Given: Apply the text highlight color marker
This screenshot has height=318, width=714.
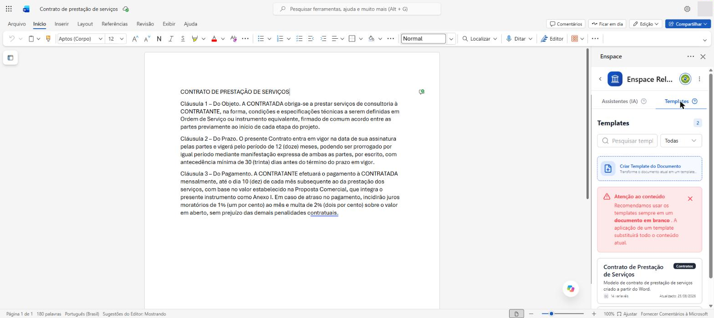Looking at the screenshot, I should [194, 39].
